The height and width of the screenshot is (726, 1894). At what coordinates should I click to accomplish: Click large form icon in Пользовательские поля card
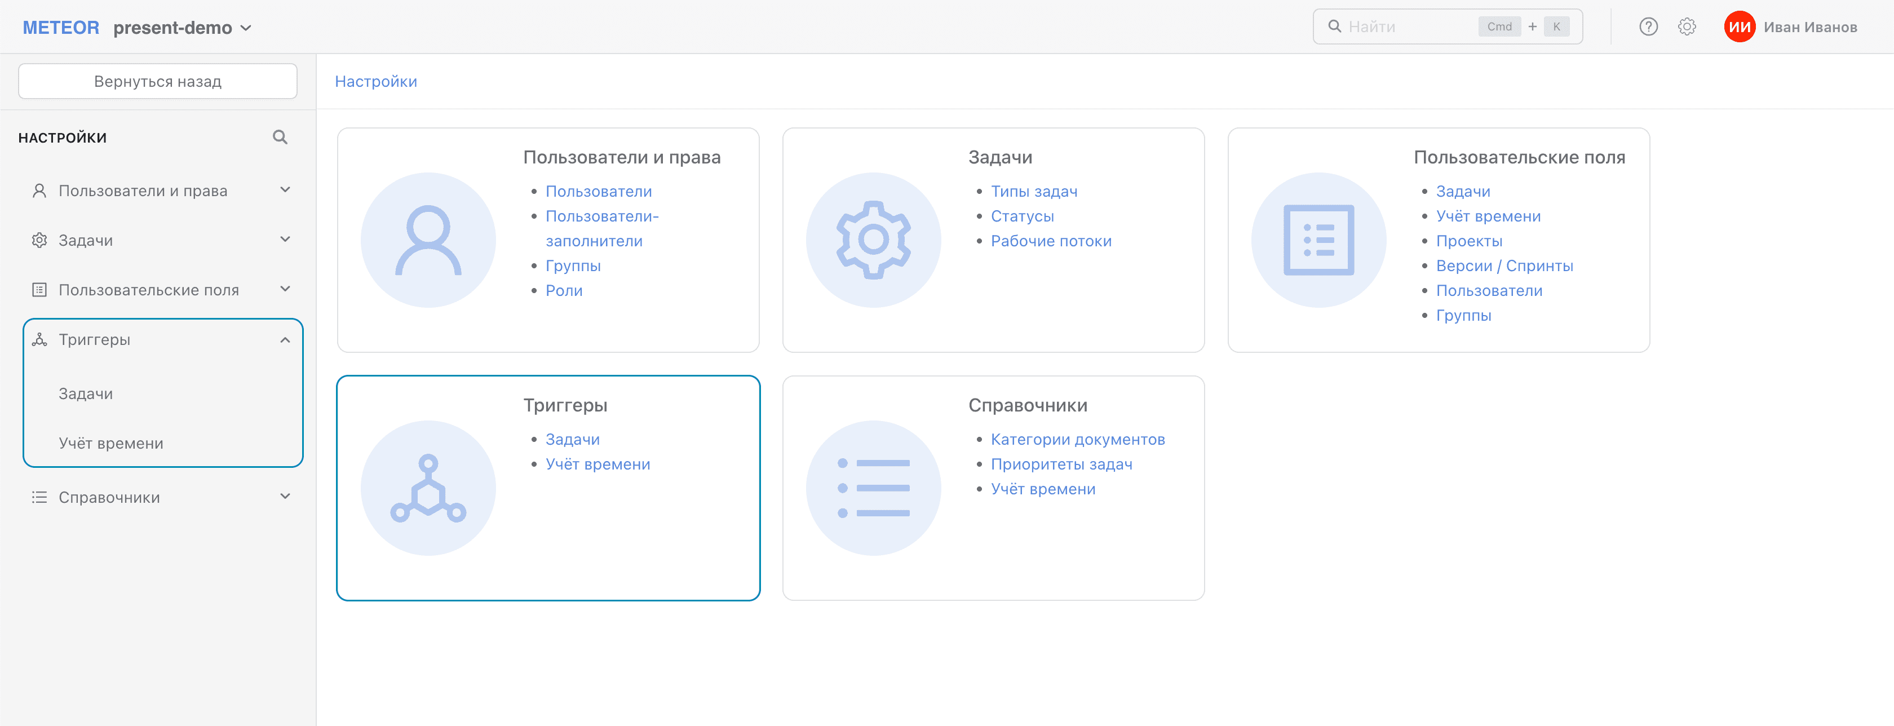pyautogui.click(x=1318, y=241)
